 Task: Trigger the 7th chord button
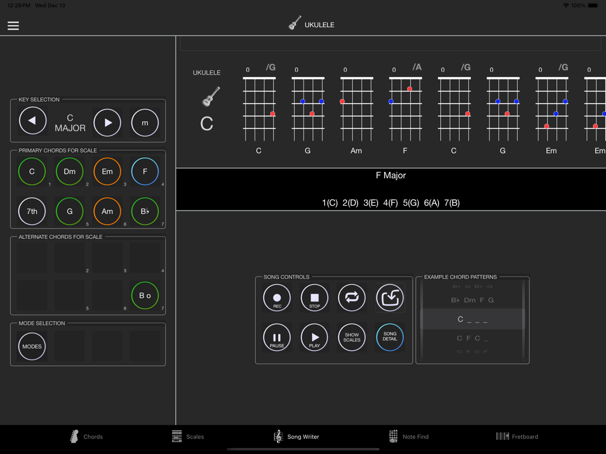coord(31,211)
